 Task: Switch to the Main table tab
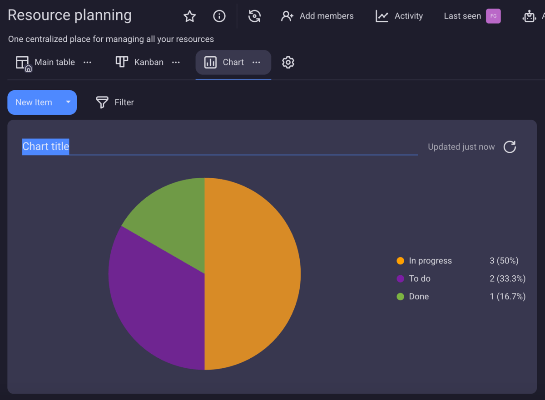pyautogui.click(x=54, y=62)
